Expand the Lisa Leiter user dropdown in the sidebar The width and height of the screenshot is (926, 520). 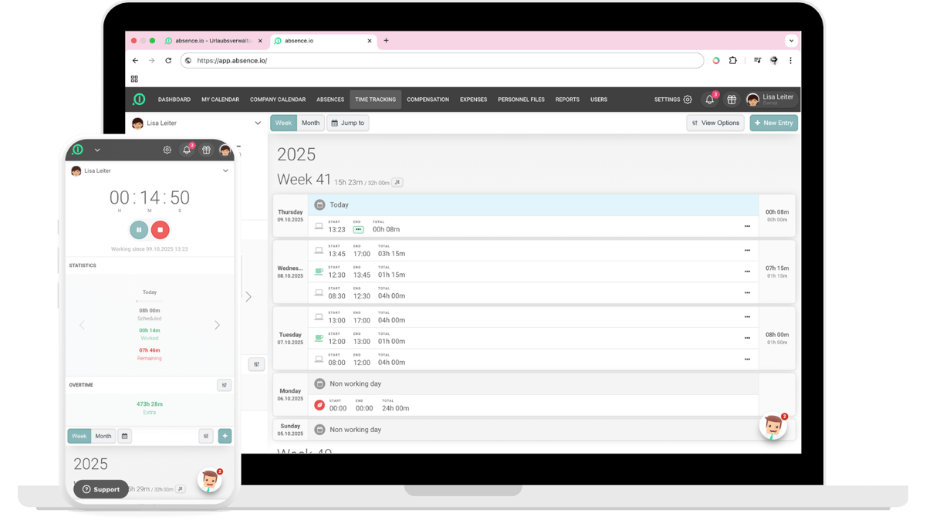[258, 123]
